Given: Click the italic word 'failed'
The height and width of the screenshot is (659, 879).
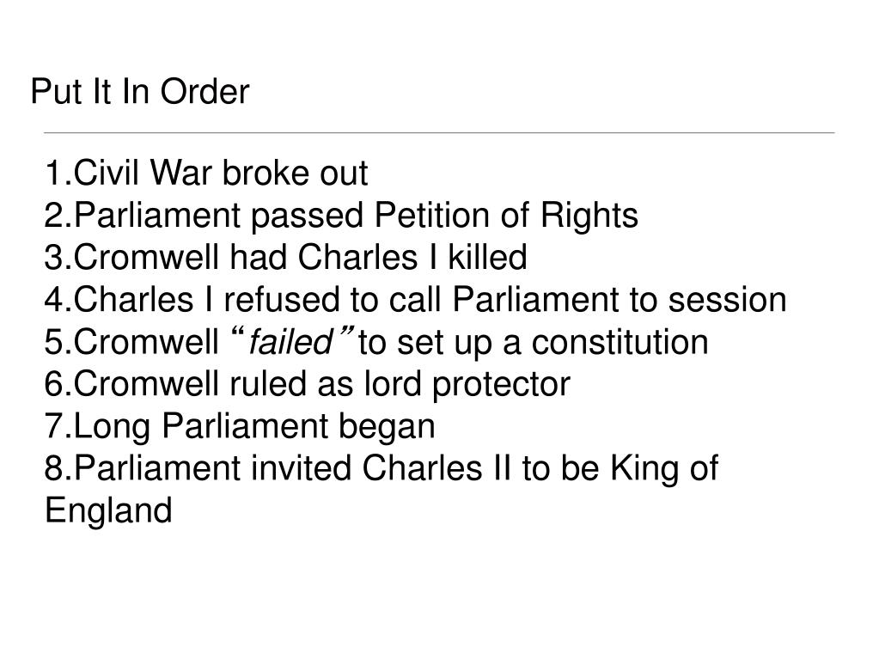Looking at the screenshot, I should 291,343.
